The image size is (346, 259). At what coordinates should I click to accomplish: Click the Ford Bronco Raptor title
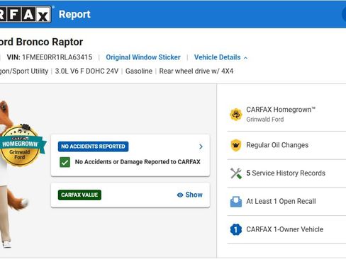pos(41,42)
